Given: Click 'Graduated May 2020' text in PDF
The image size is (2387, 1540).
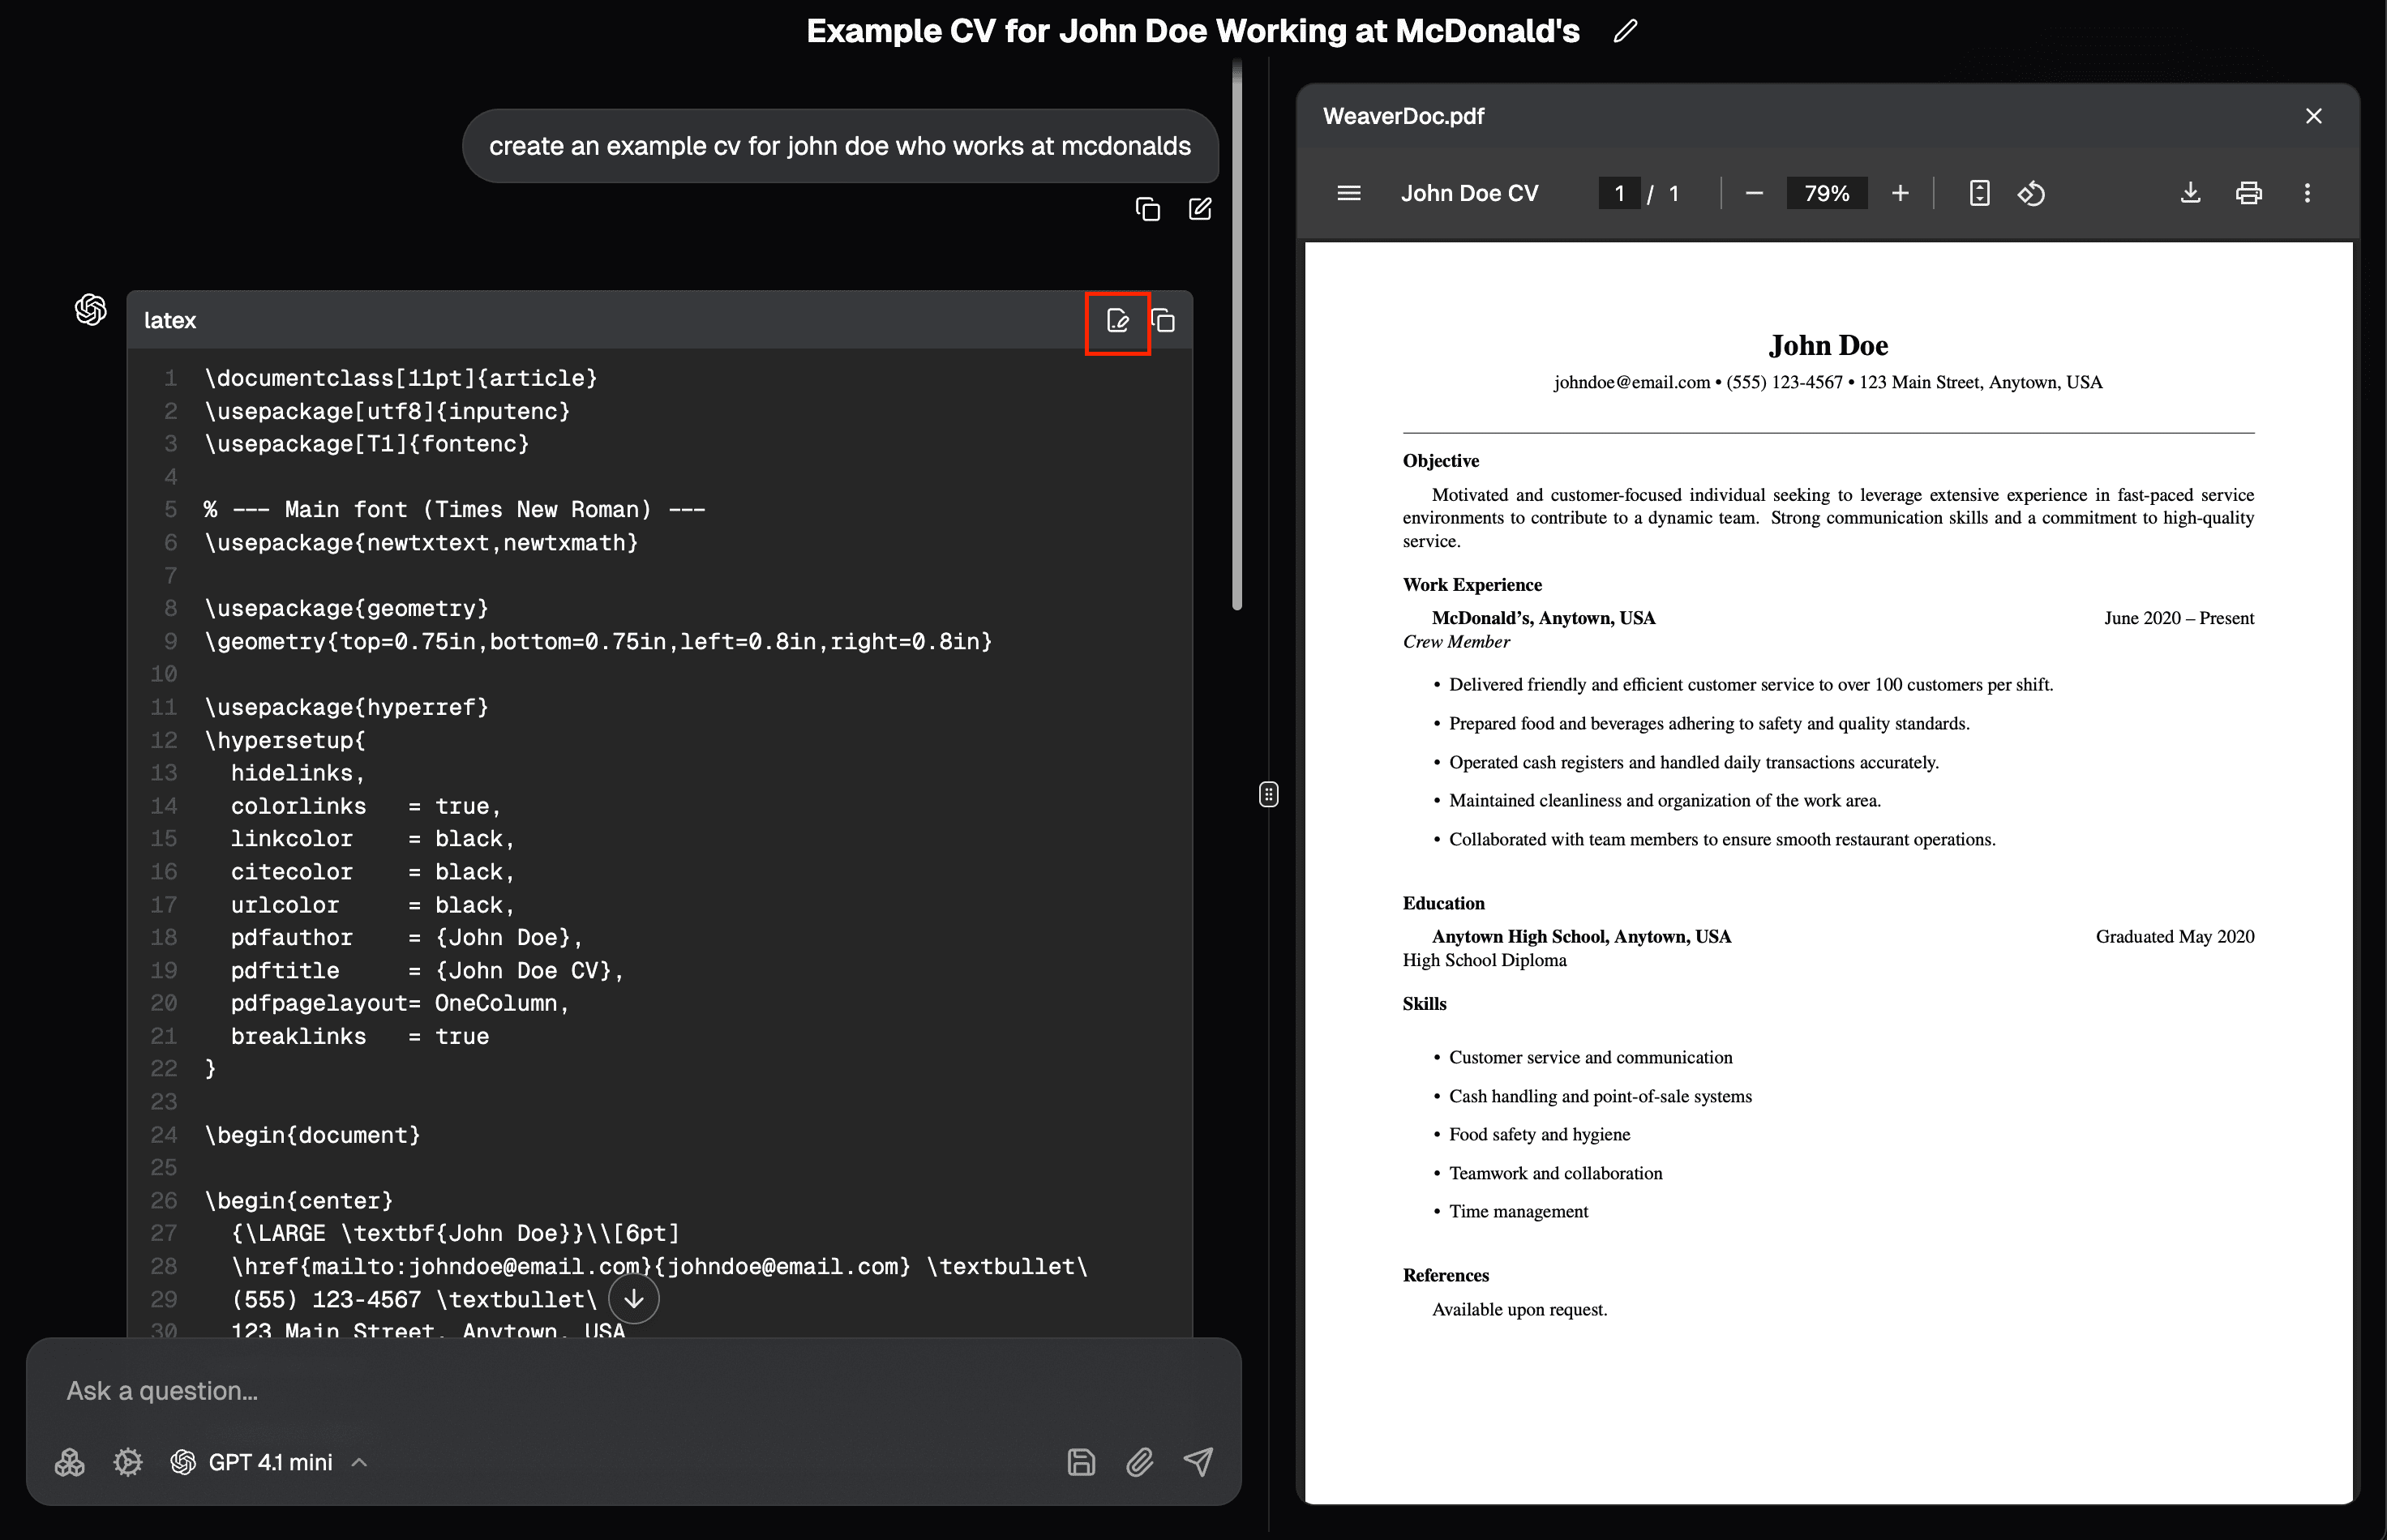Looking at the screenshot, I should click(2175, 937).
